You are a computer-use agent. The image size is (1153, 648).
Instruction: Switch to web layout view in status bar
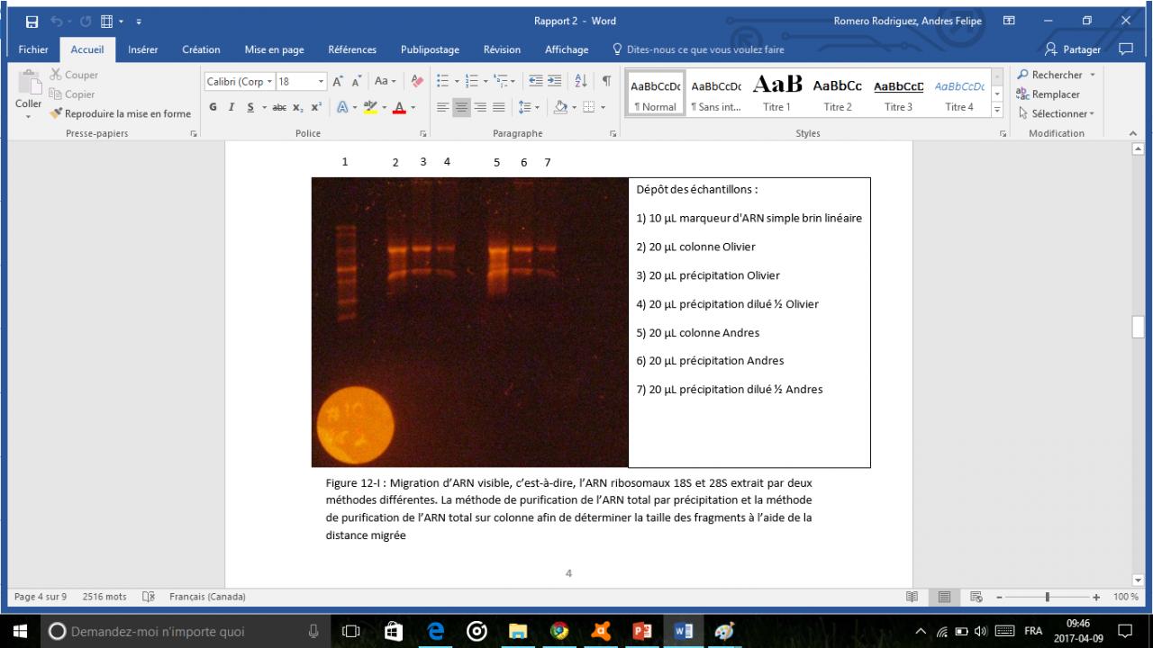975,597
